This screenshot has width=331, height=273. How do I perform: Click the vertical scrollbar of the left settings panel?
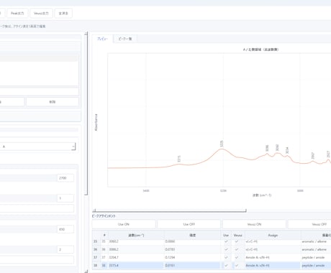pos(86,114)
